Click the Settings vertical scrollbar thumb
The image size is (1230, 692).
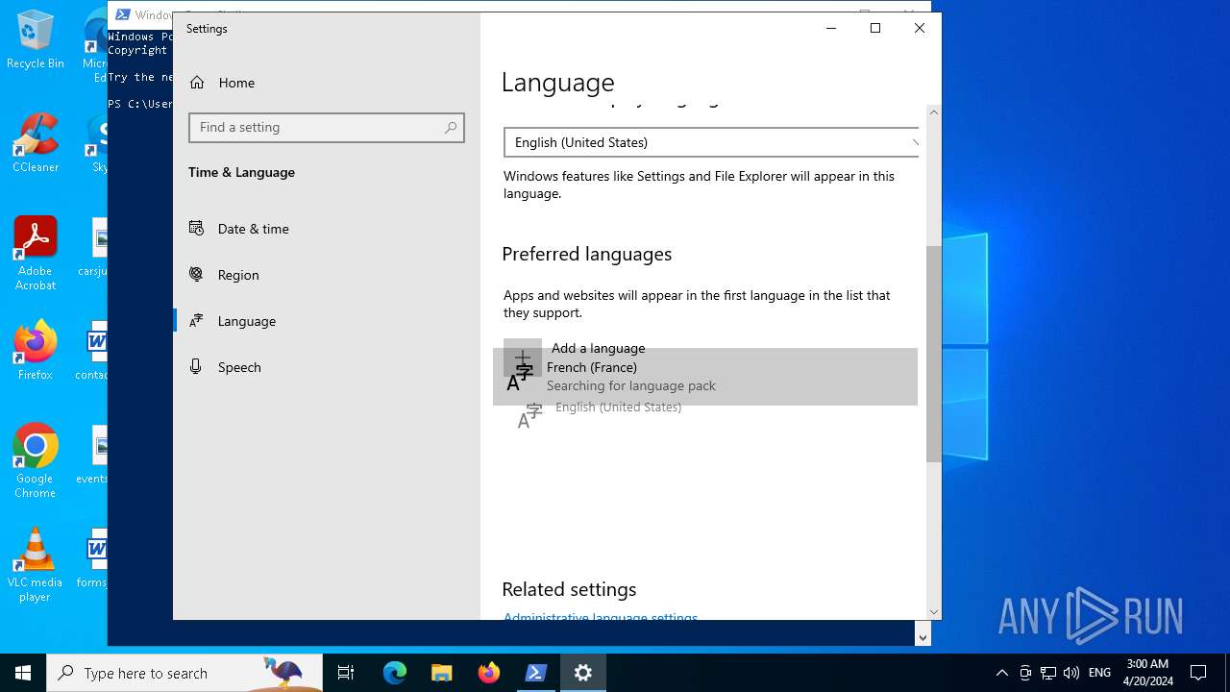click(x=933, y=354)
